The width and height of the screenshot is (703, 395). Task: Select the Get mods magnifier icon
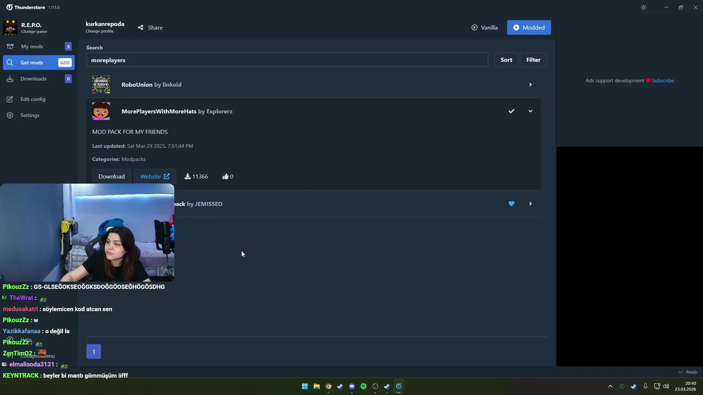click(x=10, y=63)
